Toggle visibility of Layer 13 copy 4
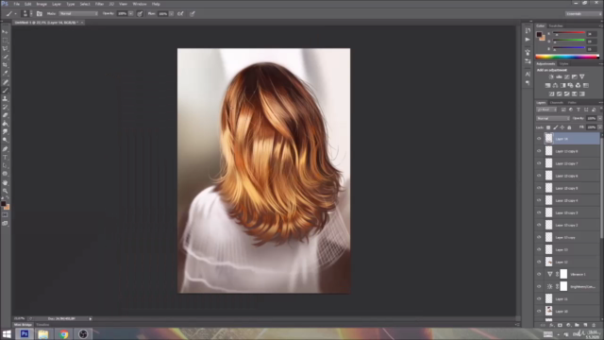Viewport: 604px width, 340px height. pyautogui.click(x=539, y=200)
